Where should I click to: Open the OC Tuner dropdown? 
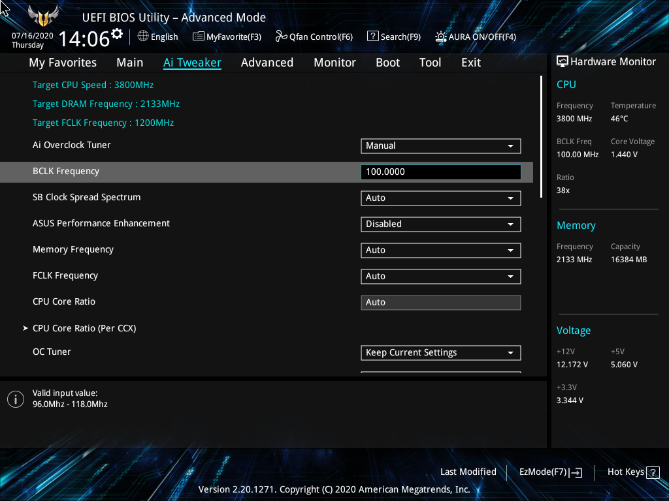441,353
